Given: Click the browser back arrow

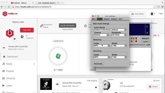Looking at the screenshot, I should 2,7.
